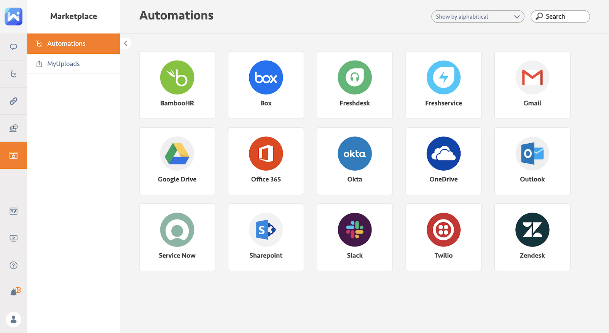Open the BambooHR automation icon
This screenshot has width=609, height=333.
coord(177,77)
